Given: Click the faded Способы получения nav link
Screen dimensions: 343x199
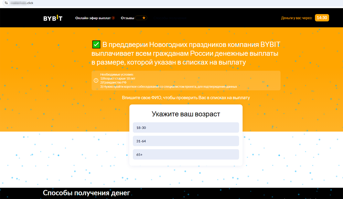Looking at the screenshot, I should click(x=170, y=18).
